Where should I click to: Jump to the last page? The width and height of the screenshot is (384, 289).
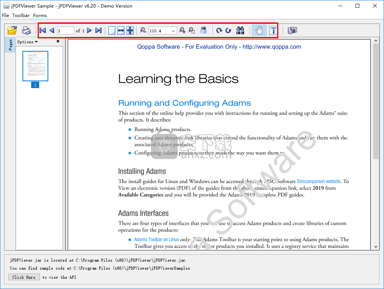coord(98,30)
